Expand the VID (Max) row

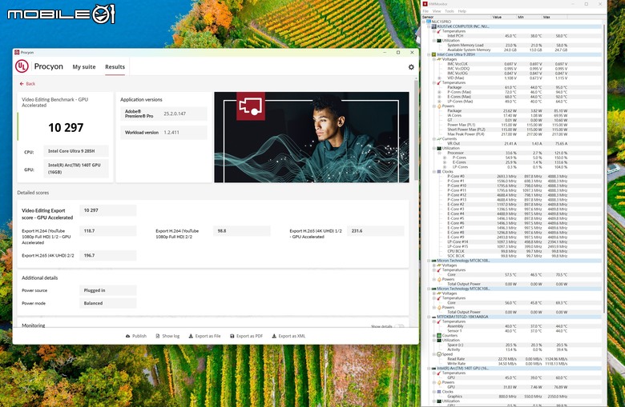pyautogui.click(x=439, y=78)
